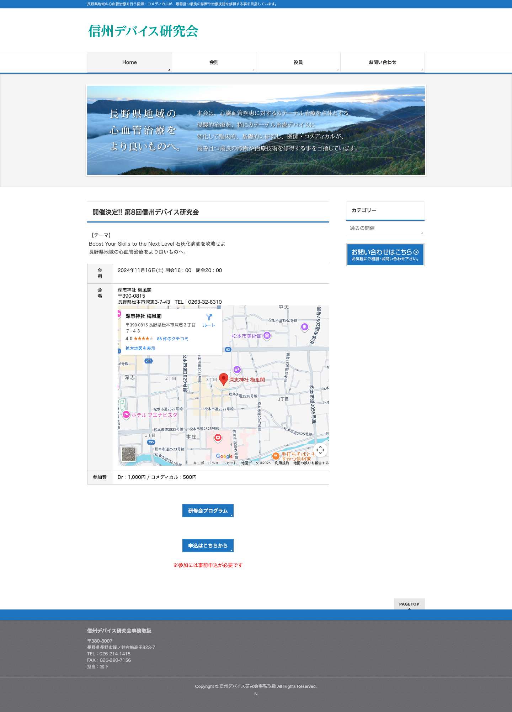This screenshot has height=712, width=512.
Task: Click the footer FAX：026-290-7156 text
Action: pyautogui.click(x=109, y=660)
